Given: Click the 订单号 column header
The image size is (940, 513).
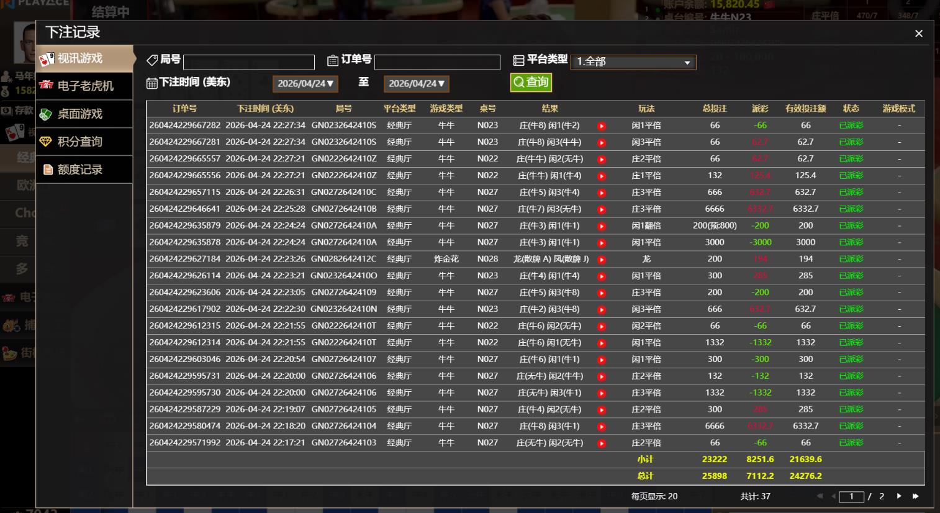Looking at the screenshot, I should 184,109.
